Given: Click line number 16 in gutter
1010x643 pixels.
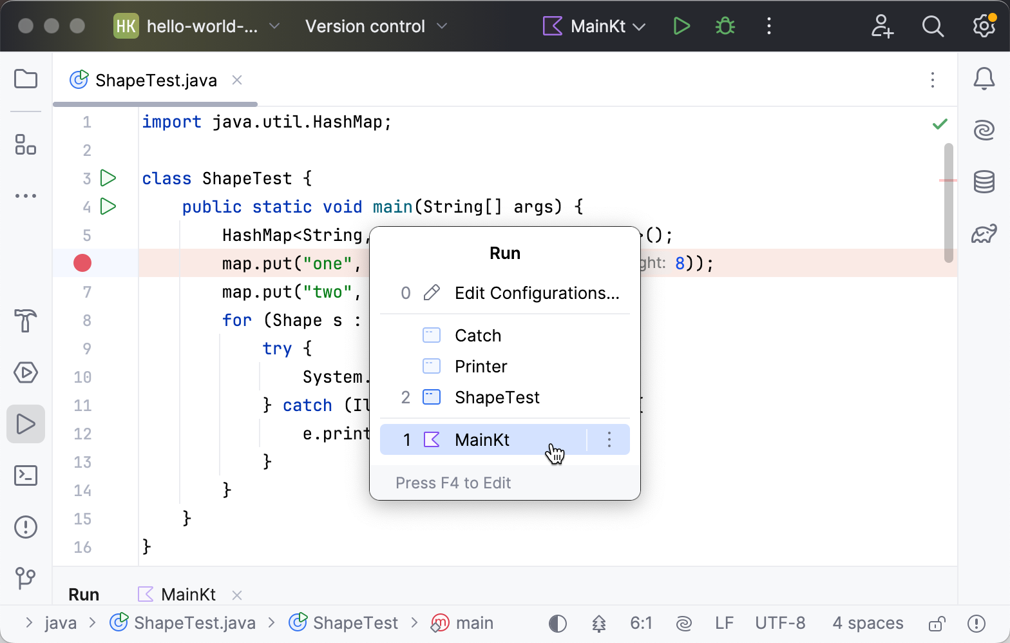Looking at the screenshot, I should coord(82,547).
